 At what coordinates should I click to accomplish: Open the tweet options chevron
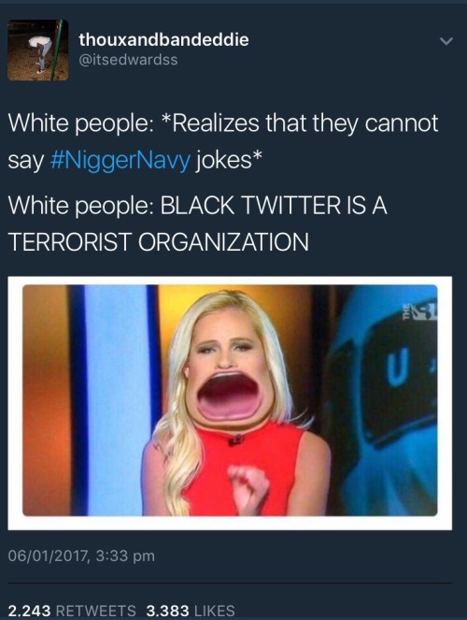(x=446, y=41)
